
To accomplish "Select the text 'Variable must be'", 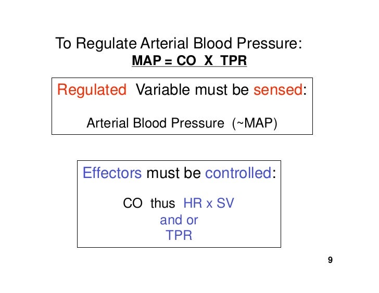I will [192, 90].
